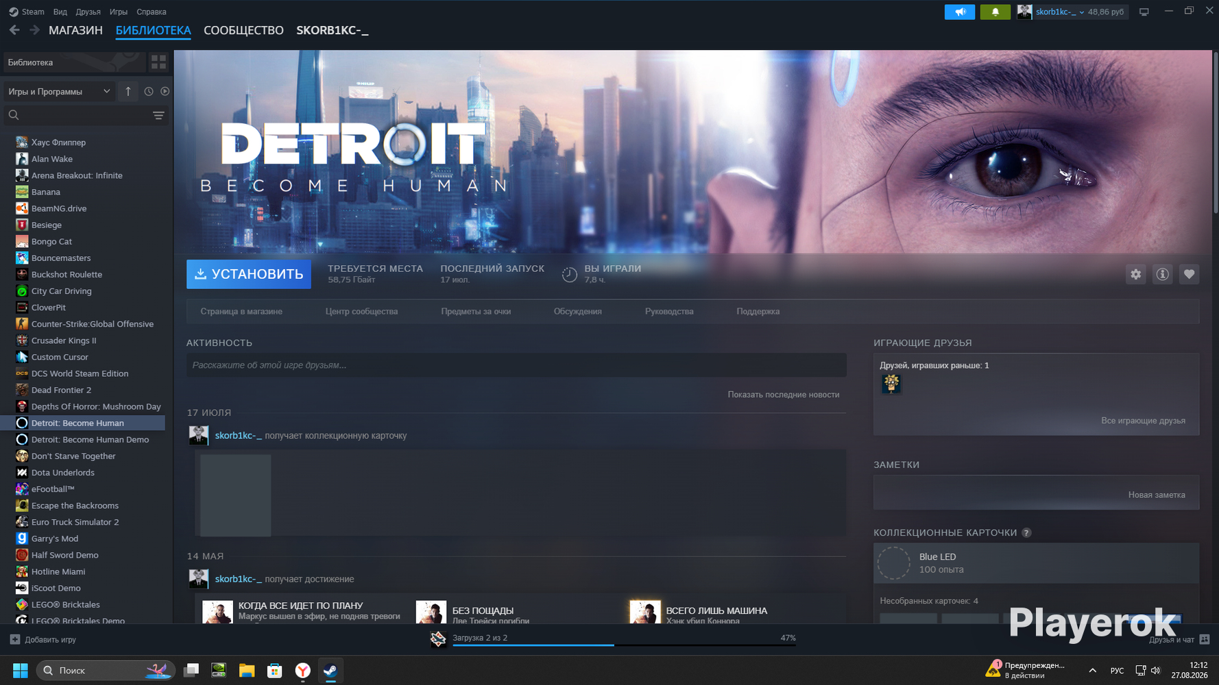Click the Task View taskbar icon
The image size is (1219, 685).
click(191, 671)
